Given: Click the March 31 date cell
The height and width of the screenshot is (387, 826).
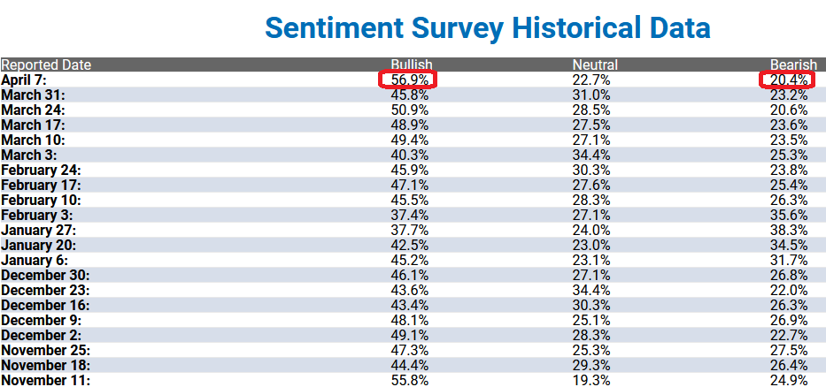Looking at the screenshot, I should click(33, 95).
